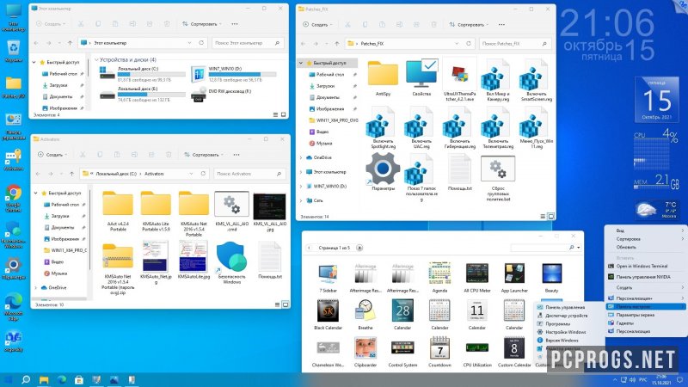Screen dimensions: 688x387
Task: Click the Delete icon in Activators toolbar
Action: (x=169, y=155)
